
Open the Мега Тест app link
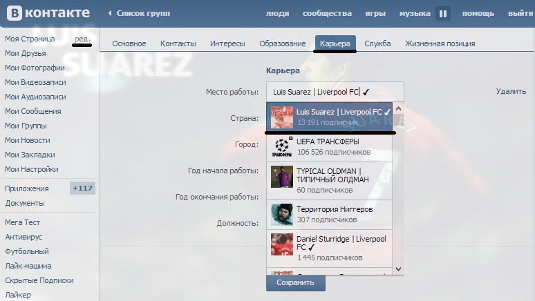coord(22,222)
